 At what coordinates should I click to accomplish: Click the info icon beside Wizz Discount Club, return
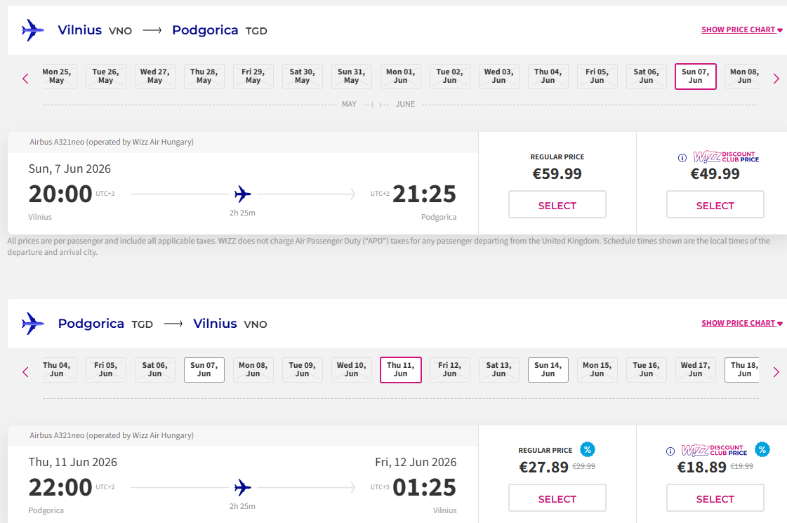(x=670, y=451)
